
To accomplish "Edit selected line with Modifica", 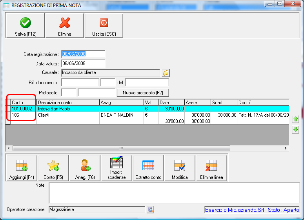I will [180, 168].
